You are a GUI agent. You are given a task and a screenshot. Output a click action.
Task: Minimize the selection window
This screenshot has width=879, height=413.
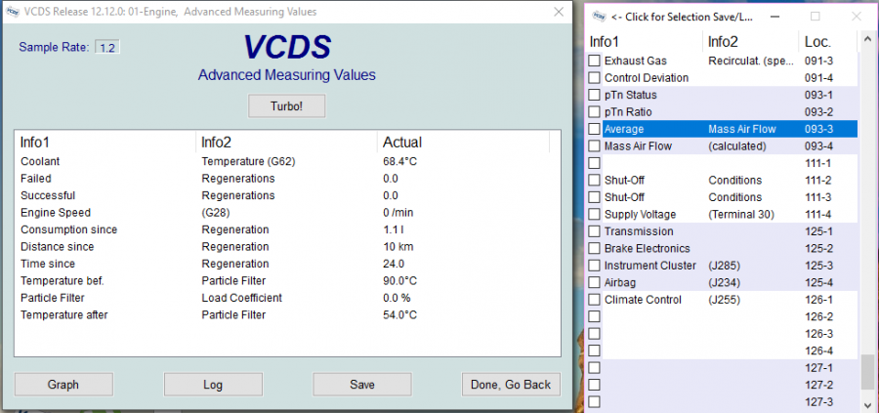click(774, 17)
